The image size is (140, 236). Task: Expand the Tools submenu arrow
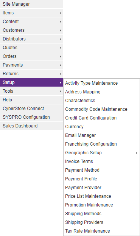click(61, 91)
